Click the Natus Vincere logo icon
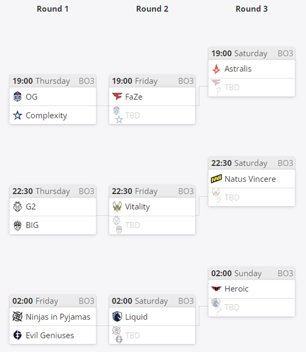The width and height of the screenshot is (306, 352). pos(216,179)
